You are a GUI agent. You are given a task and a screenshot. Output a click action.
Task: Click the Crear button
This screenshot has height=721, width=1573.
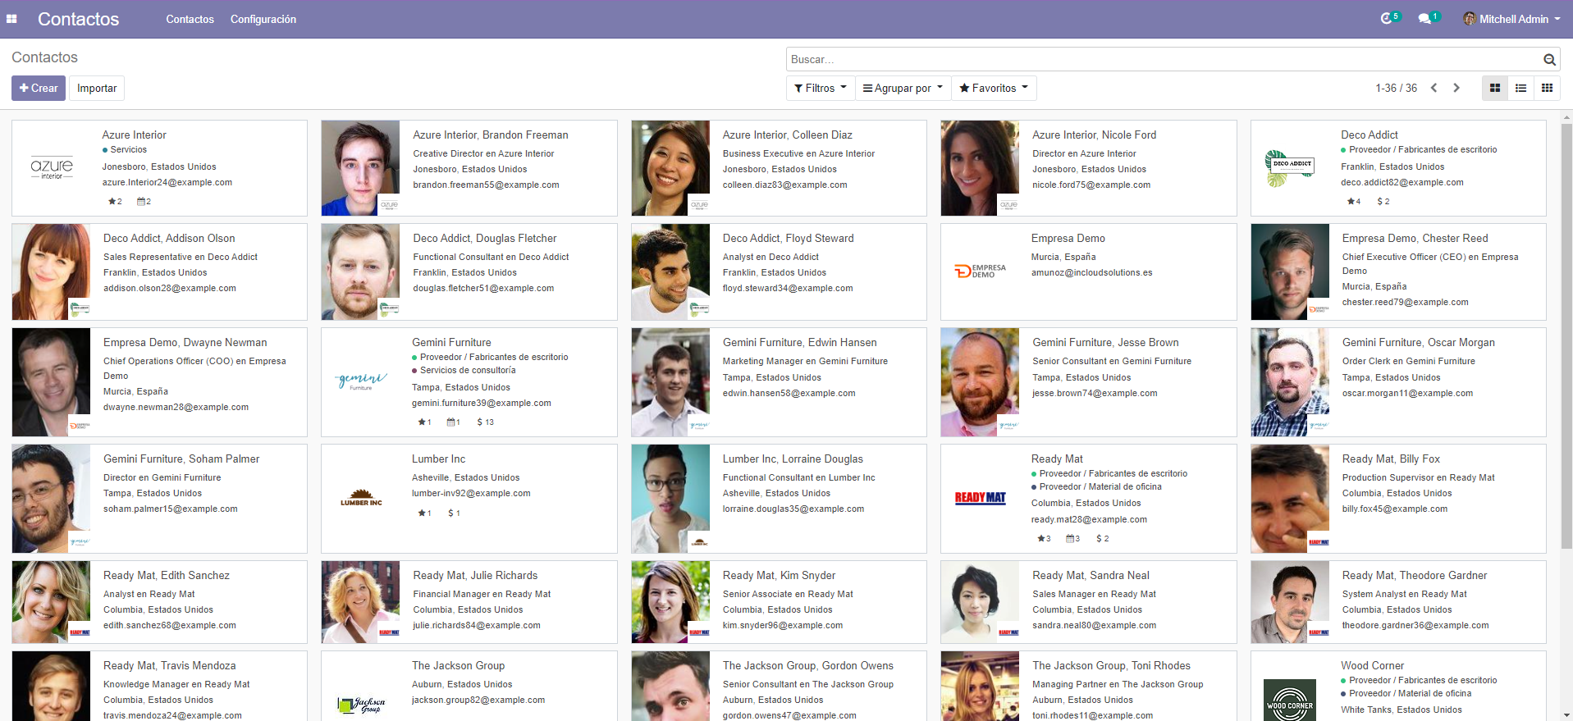click(x=39, y=88)
